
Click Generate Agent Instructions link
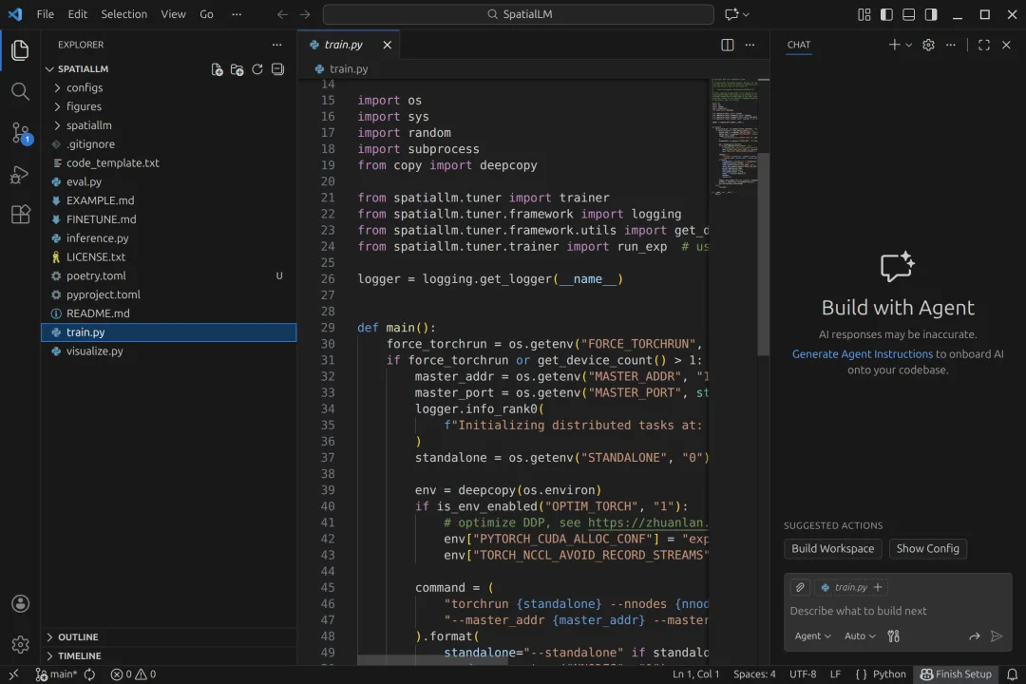click(862, 353)
